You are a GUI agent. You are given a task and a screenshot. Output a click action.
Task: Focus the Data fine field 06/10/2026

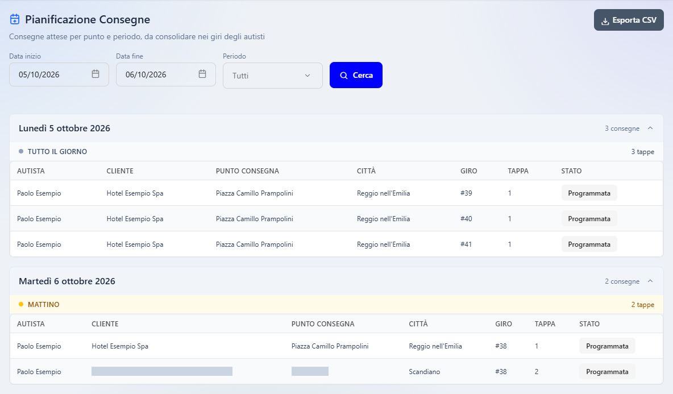165,74
